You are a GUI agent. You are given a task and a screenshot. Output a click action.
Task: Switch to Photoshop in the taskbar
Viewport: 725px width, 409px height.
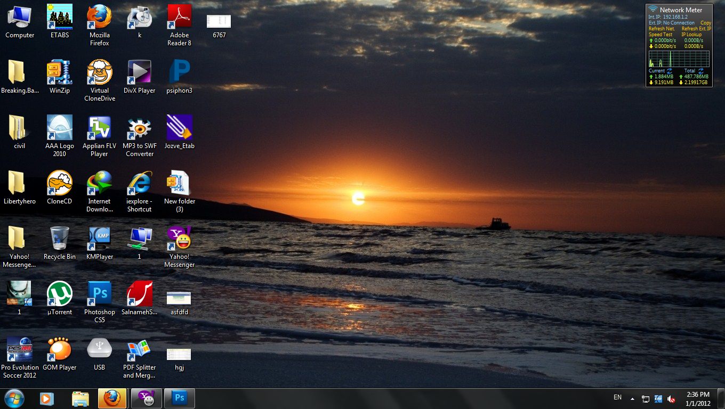179,398
